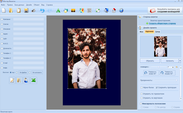
Task: Click the Help question mark icon
Action: [121, 10]
